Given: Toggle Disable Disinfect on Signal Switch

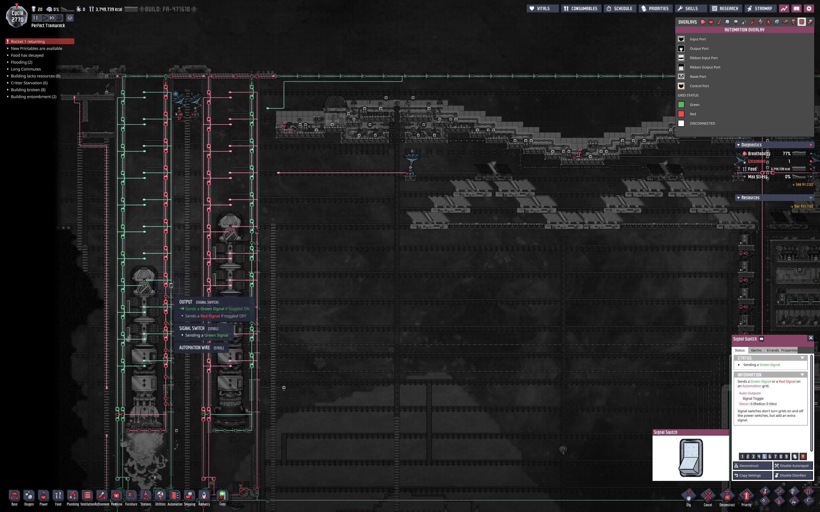Looking at the screenshot, I should 792,475.
